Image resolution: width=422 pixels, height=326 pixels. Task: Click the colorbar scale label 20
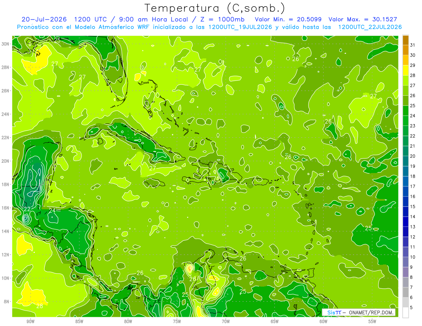pos(413,156)
